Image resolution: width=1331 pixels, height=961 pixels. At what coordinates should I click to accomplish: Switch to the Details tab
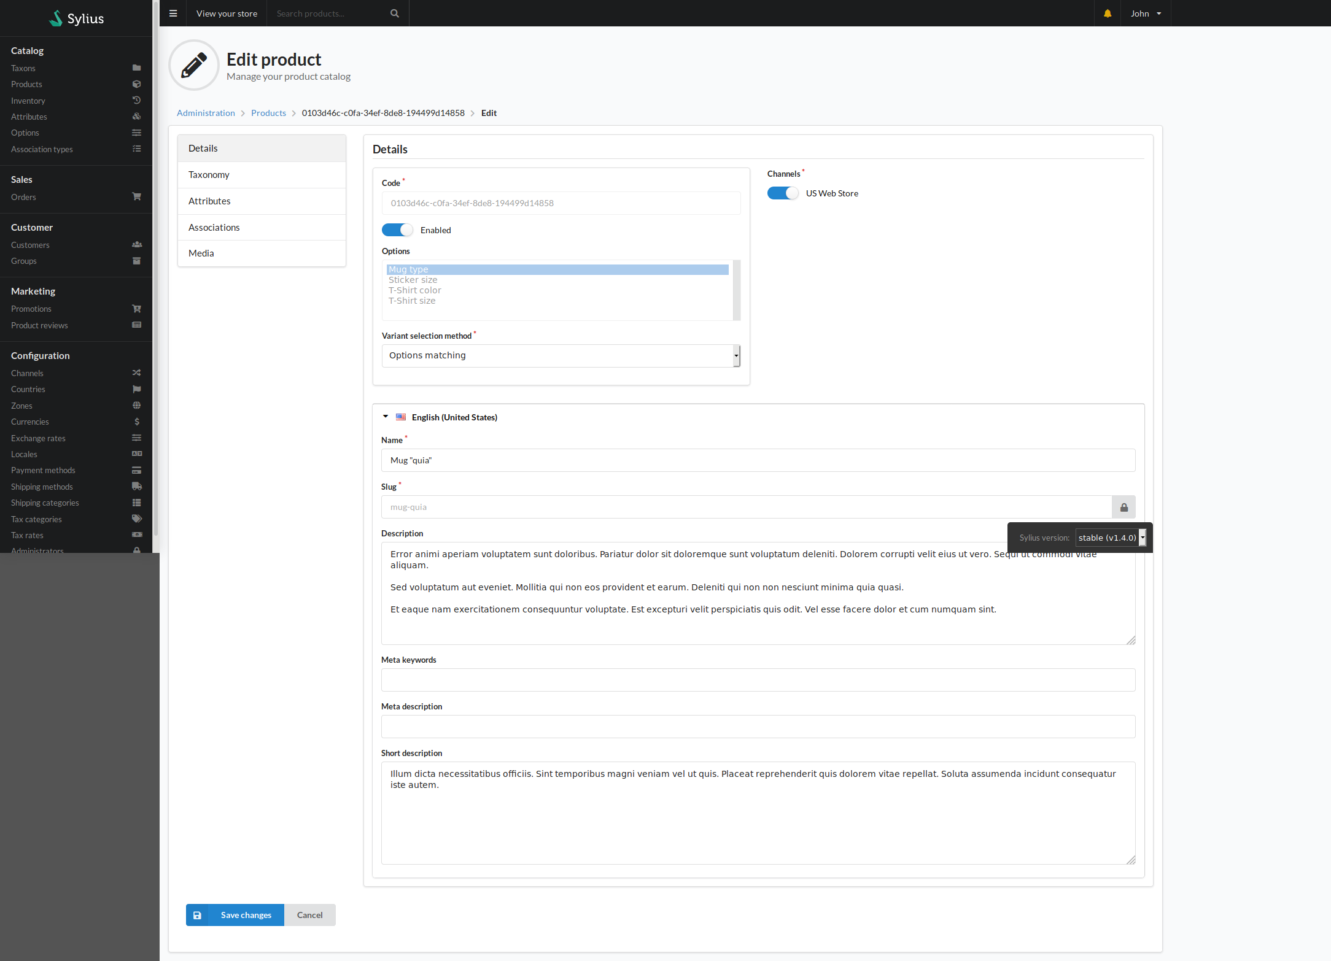[x=262, y=149]
